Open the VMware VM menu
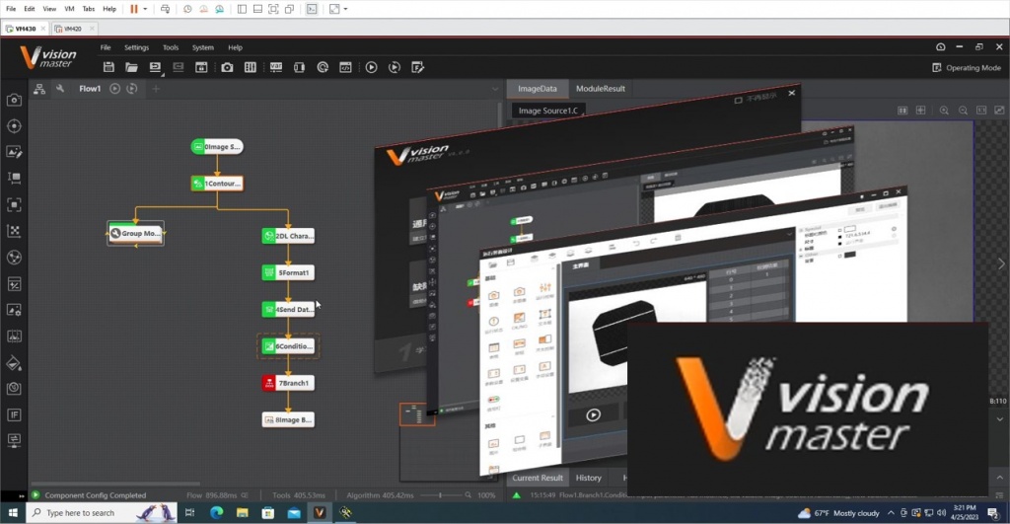 (70, 9)
